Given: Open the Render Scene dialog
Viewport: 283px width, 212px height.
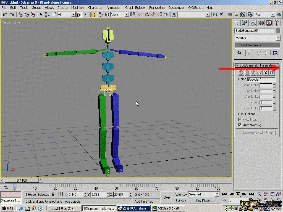Looking at the screenshot, I should point(250,15).
